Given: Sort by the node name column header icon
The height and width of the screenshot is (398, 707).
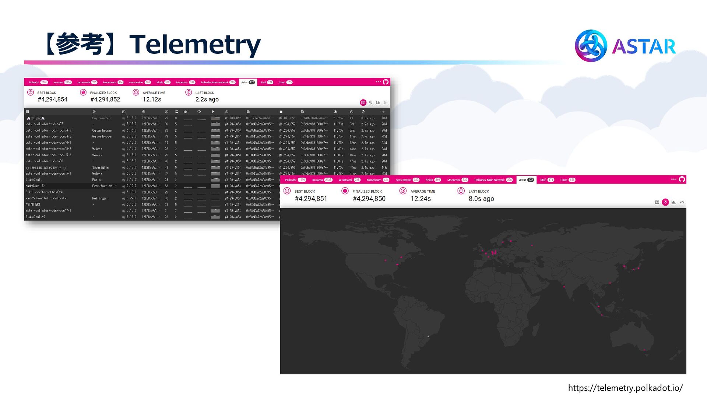Looking at the screenshot, I should 28,112.
